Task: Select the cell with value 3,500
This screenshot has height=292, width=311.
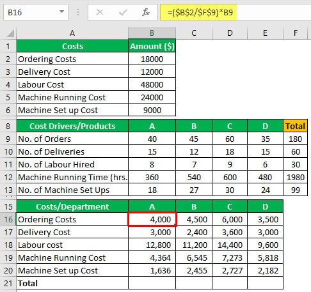Action: [x=265, y=219]
